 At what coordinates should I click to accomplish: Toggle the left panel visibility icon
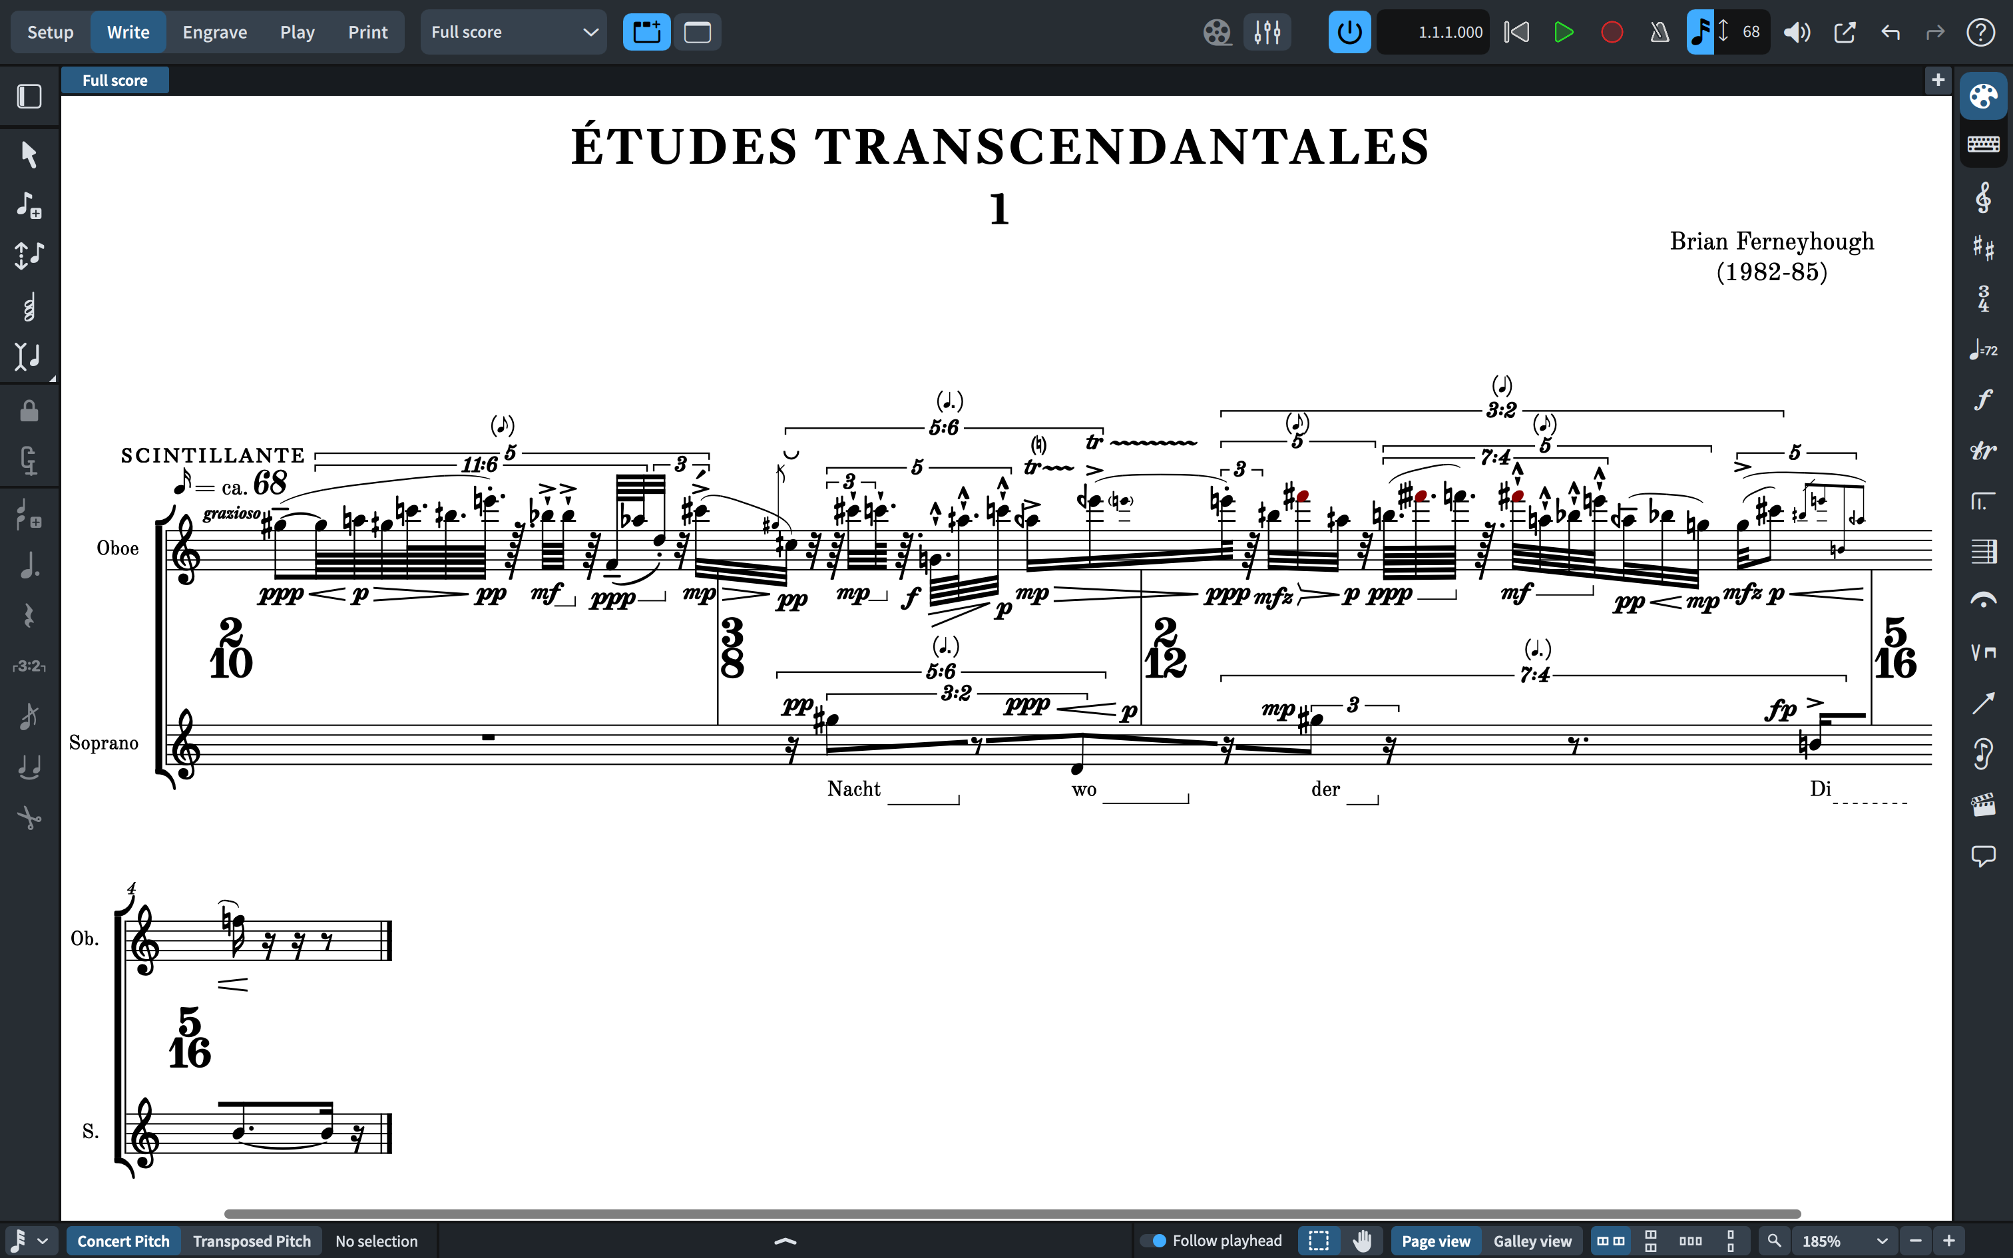coord(29,97)
